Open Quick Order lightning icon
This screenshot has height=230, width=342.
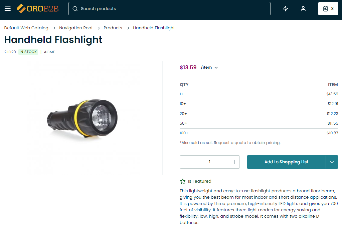286,9
